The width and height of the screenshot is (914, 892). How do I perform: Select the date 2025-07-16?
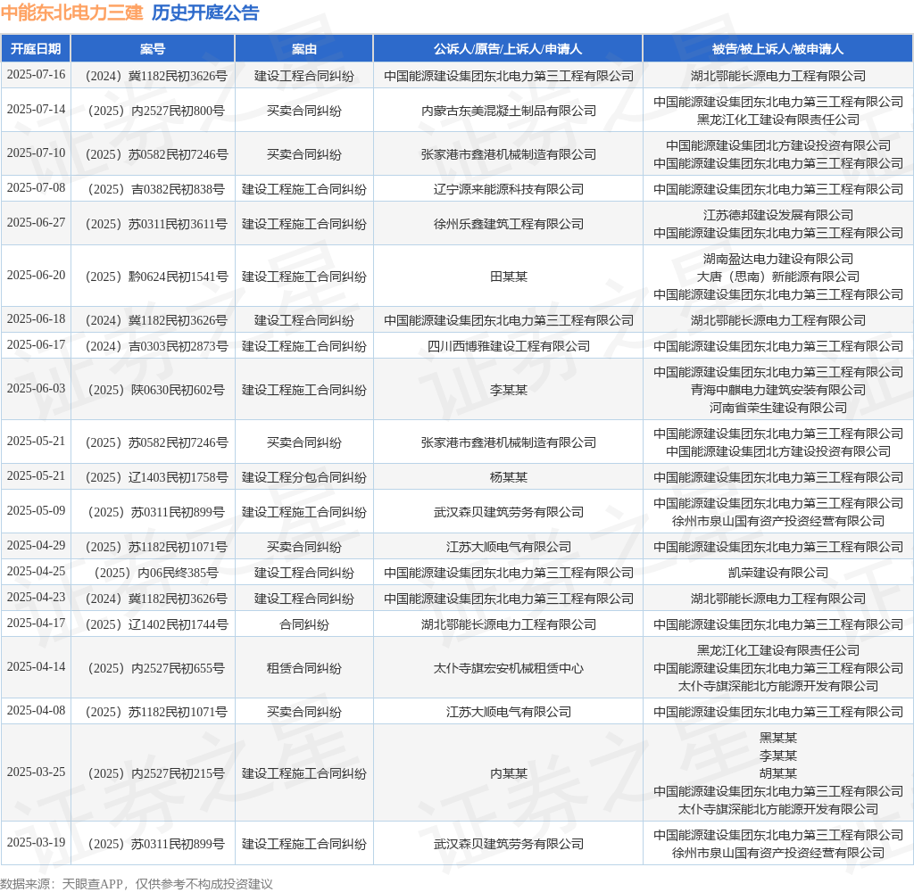(36, 75)
